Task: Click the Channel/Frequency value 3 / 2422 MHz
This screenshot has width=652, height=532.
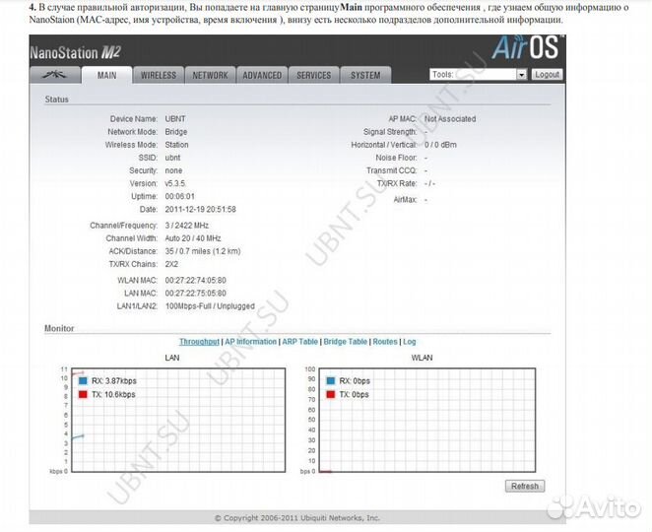Action: click(187, 226)
